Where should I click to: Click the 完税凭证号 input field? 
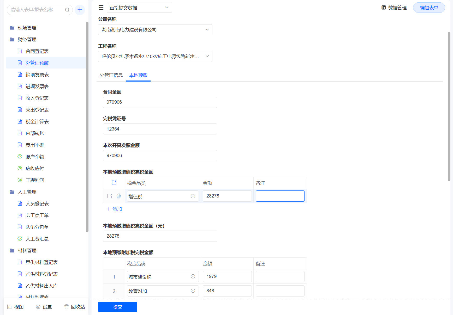(x=160, y=129)
